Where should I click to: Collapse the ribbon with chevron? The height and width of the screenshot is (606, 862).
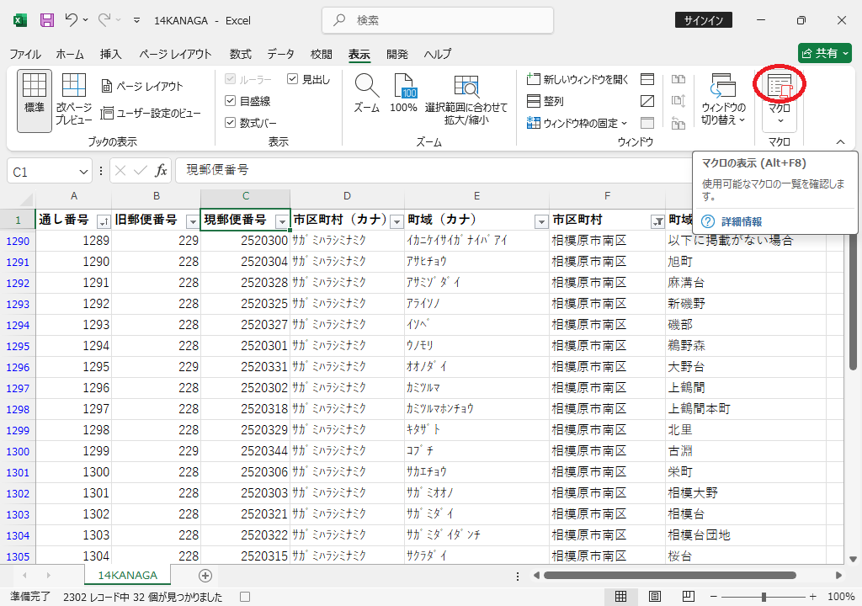(841, 142)
